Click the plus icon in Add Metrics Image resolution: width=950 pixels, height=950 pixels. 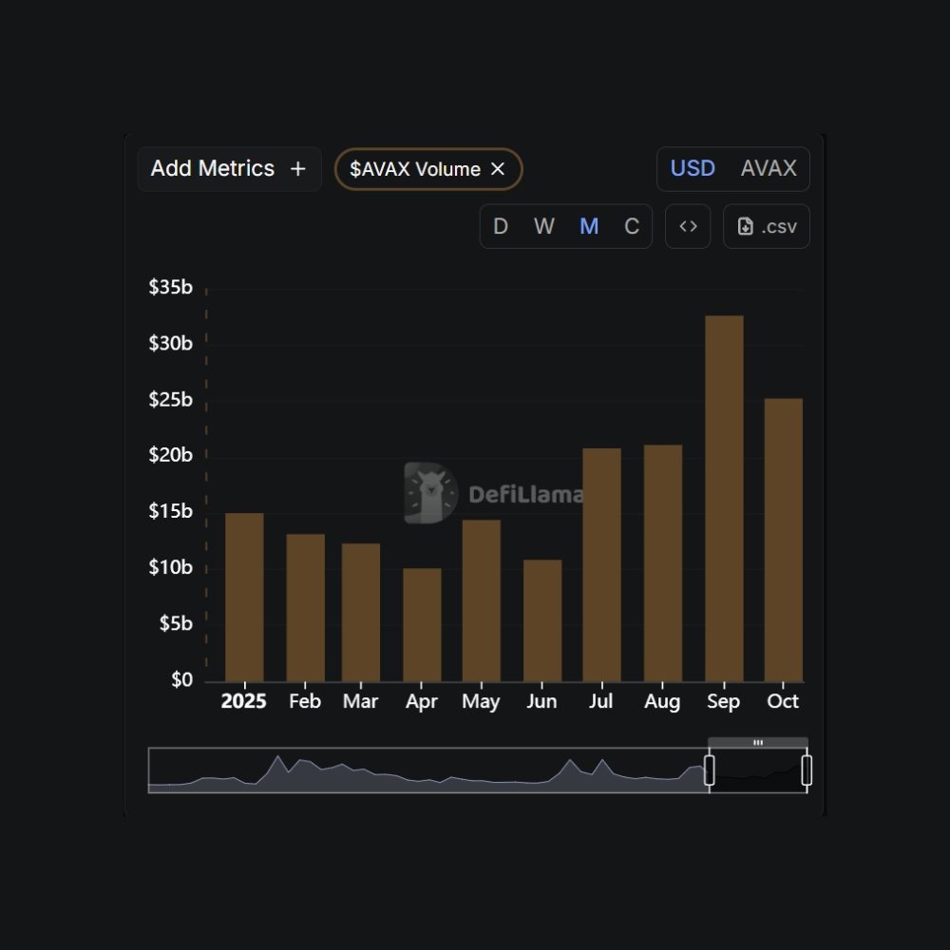[x=298, y=169]
